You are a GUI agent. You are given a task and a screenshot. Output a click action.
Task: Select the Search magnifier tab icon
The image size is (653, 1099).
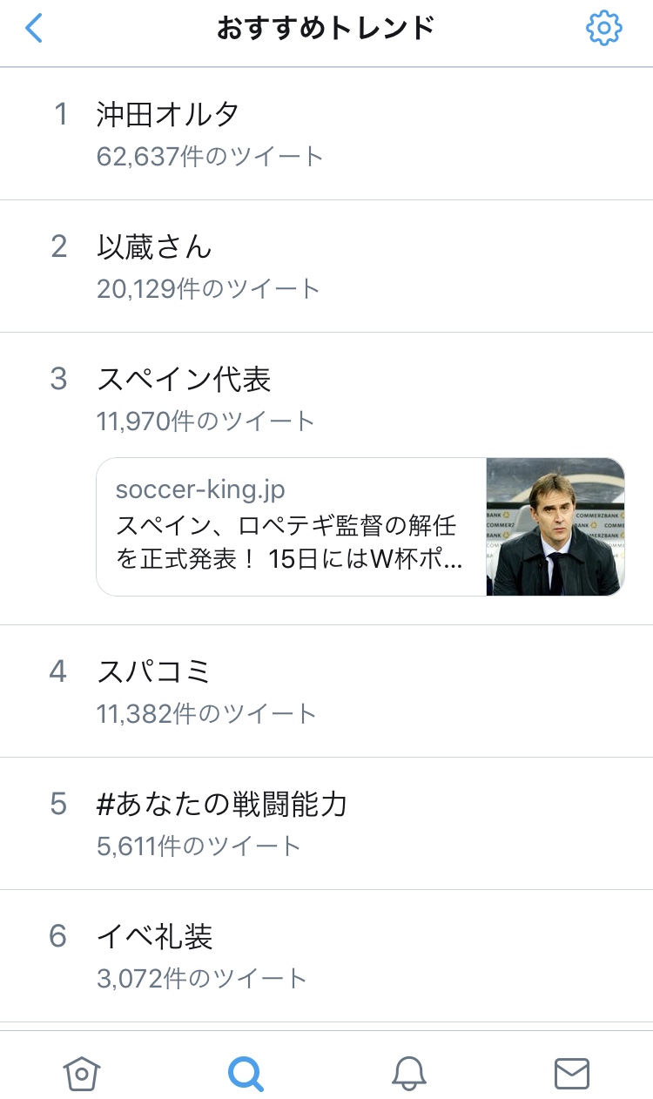coord(246,1073)
